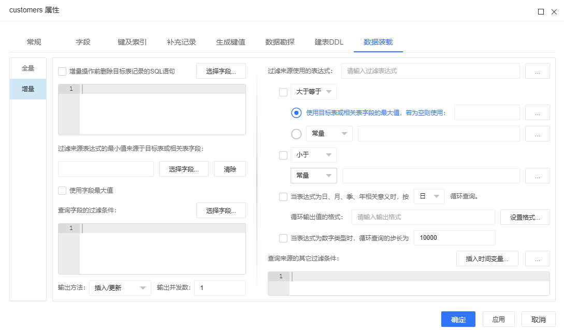
Task: Click the 应用 button
Action: point(499,319)
